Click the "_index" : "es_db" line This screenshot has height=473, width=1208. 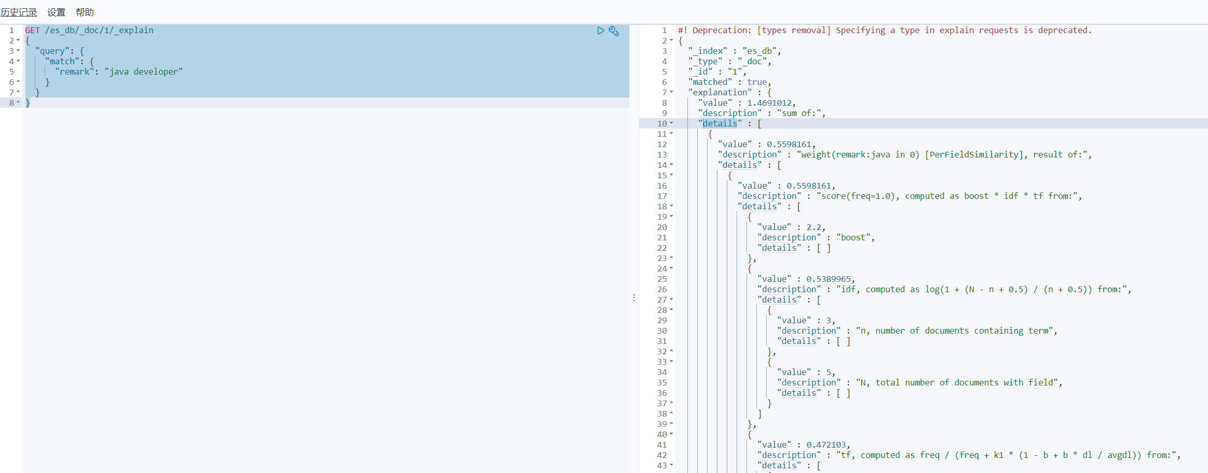(x=735, y=51)
